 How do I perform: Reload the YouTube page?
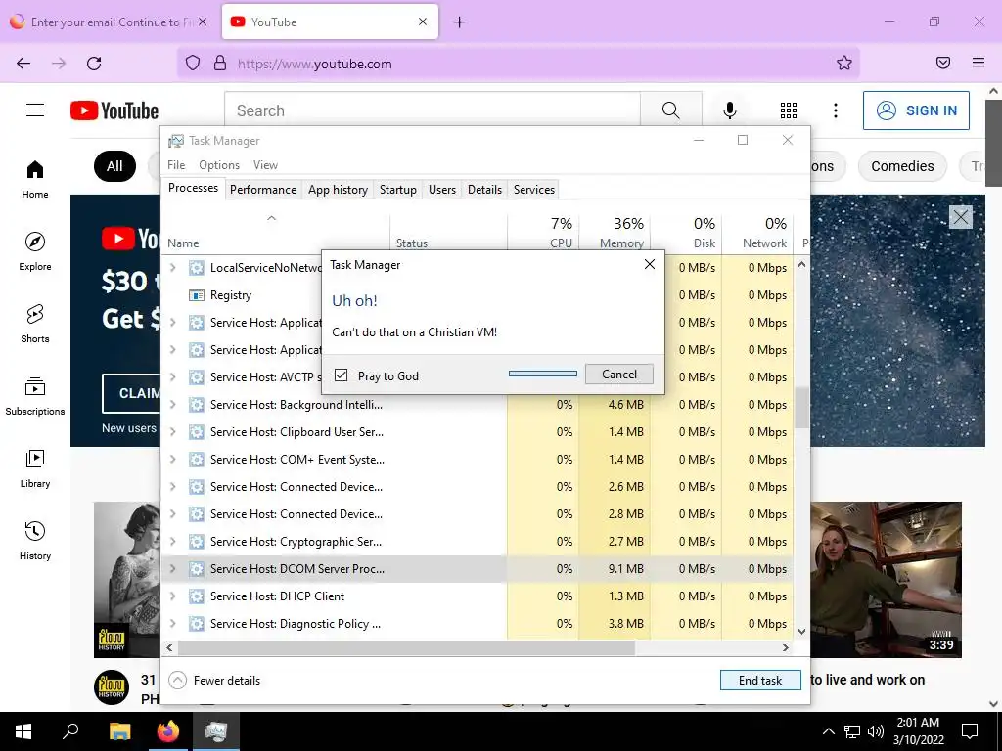coord(94,64)
